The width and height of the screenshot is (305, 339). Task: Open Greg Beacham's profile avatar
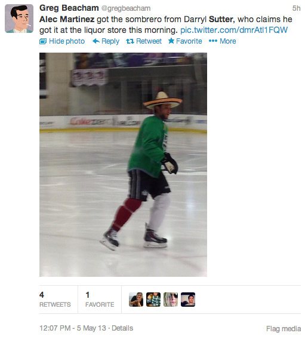click(x=19, y=19)
